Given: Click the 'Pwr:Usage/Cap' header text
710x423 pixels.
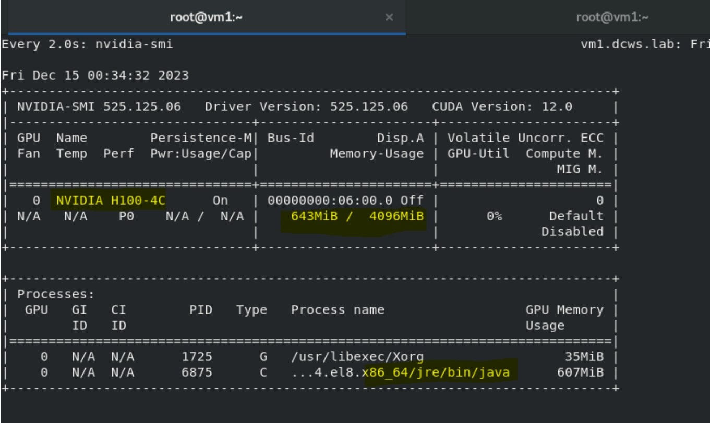Looking at the screenshot, I should pyautogui.click(x=201, y=154).
